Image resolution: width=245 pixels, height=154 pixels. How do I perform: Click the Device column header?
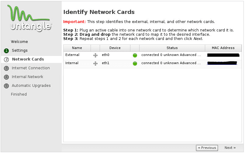[115, 48]
